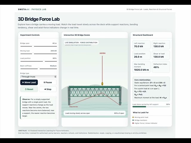Viewport: 191px width, 143px height.
Task: Adjust the Beam stiffness slider
Action: (38, 69)
